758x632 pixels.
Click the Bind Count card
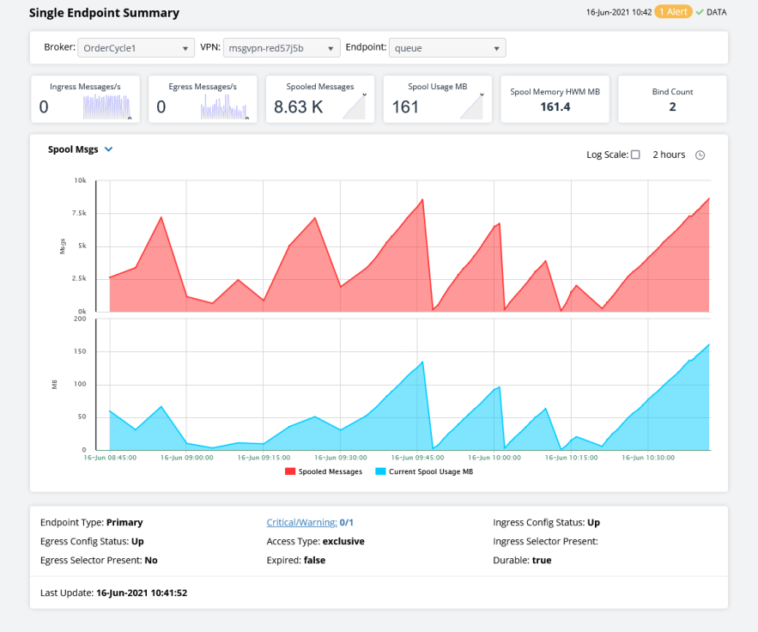point(672,100)
